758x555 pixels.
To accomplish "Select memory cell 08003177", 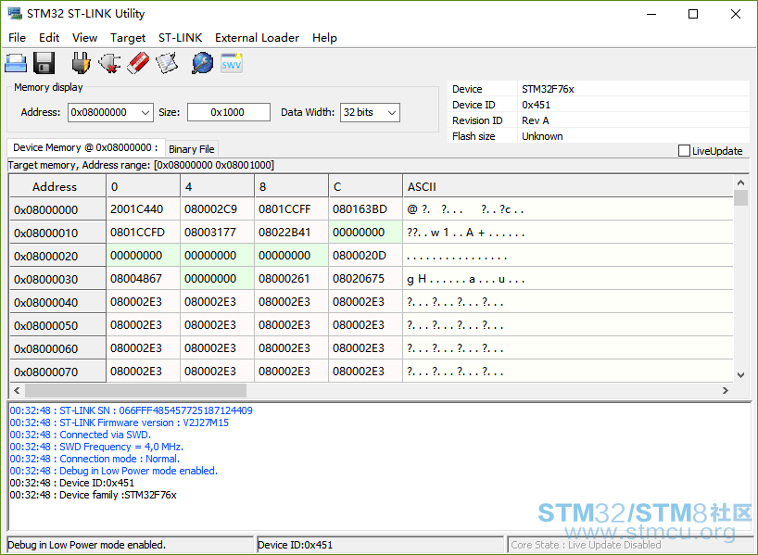I will click(x=217, y=233).
